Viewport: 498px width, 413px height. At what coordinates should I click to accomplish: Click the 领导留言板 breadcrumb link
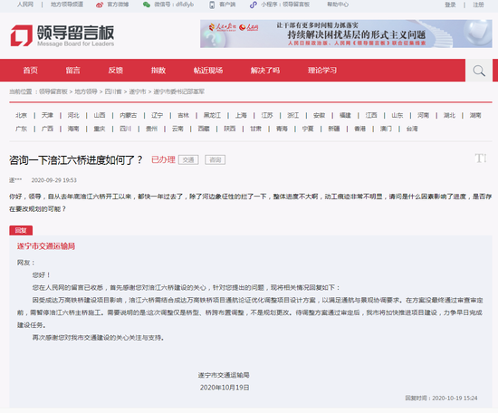[x=53, y=91]
